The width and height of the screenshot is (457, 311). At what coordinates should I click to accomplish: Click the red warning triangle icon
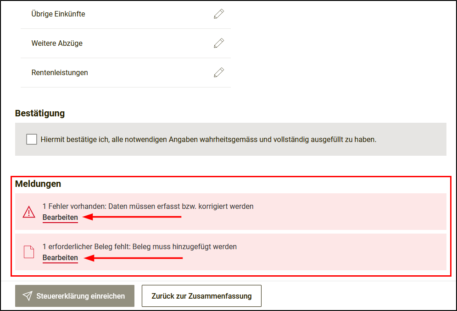tap(29, 212)
